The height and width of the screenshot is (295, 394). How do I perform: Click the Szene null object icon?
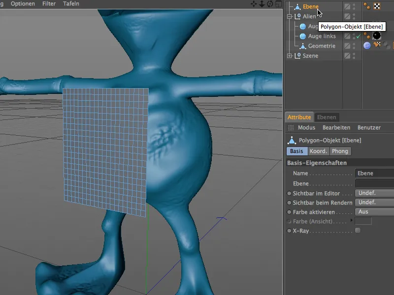click(x=297, y=56)
